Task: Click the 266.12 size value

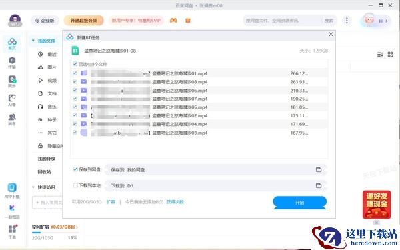Action: pyautogui.click(x=299, y=73)
